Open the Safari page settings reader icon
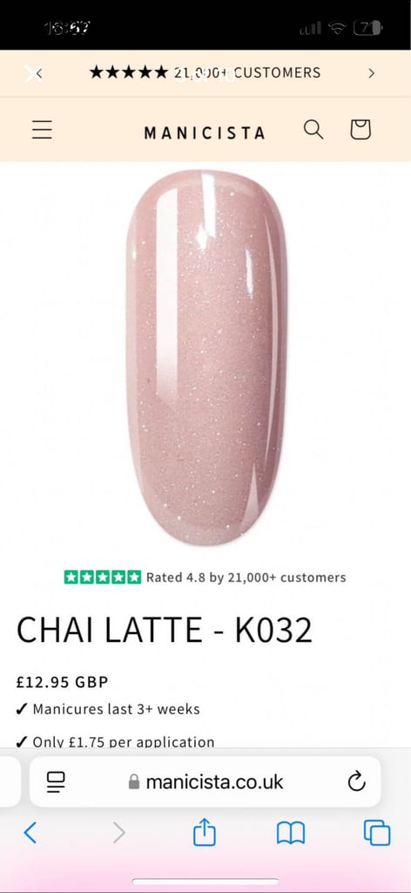This screenshot has height=893, width=411. (x=56, y=782)
